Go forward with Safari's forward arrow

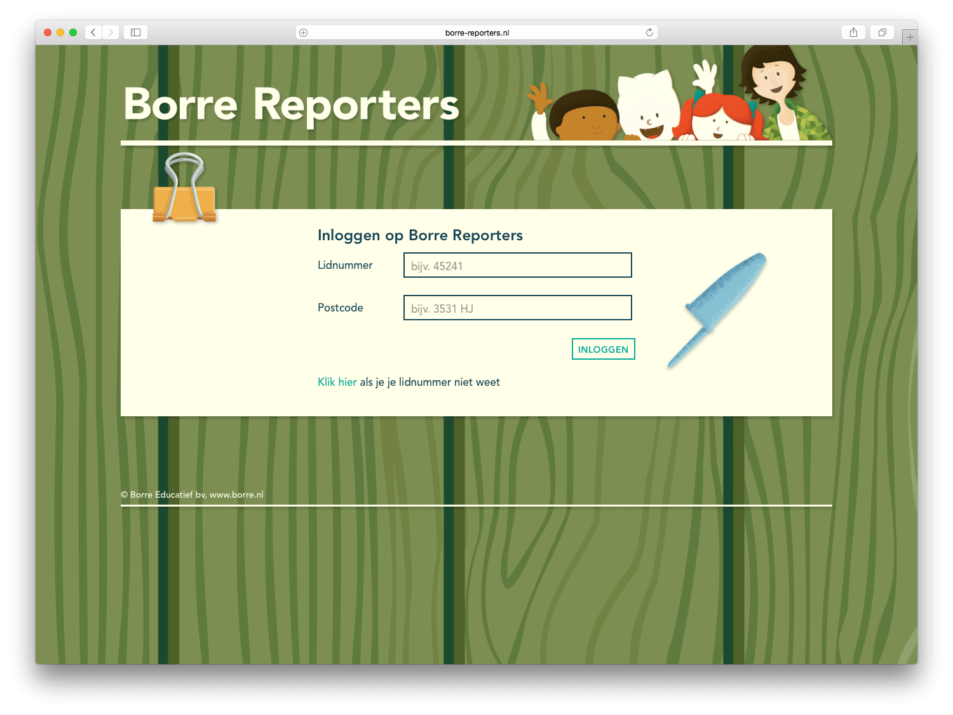(111, 32)
